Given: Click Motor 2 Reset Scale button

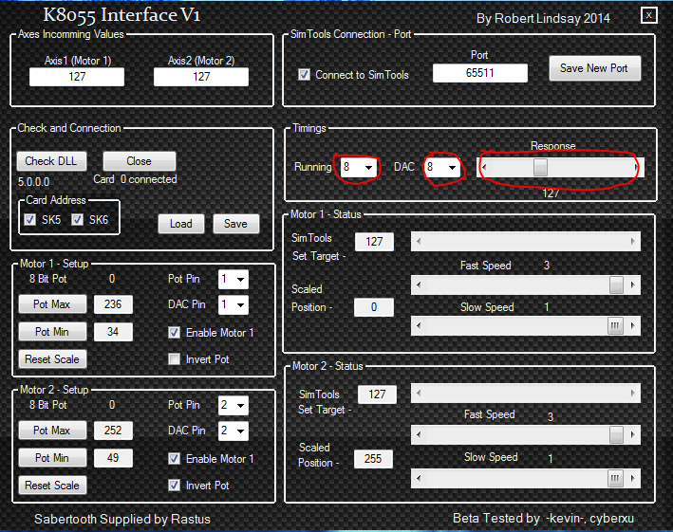Looking at the screenshot, I should click(52, 486).
